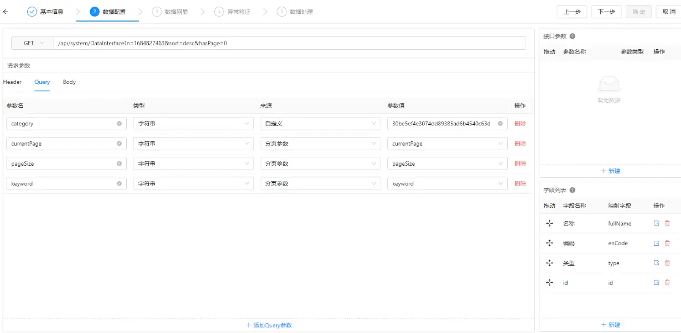Image resolution: width=681 pixels, height=333 pixels.
Task: Open currentPage parameter value dropdown
Action: point(447,144)
